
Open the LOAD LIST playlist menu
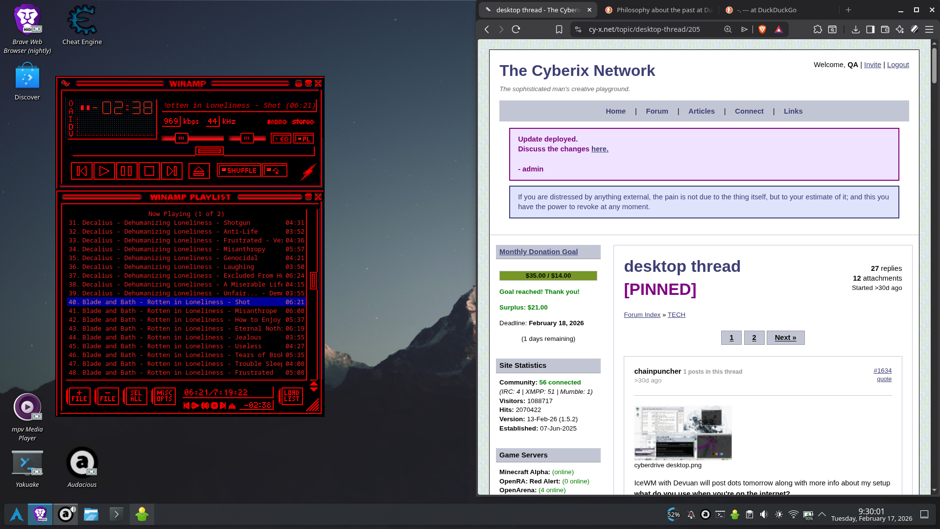coord(291,396)
